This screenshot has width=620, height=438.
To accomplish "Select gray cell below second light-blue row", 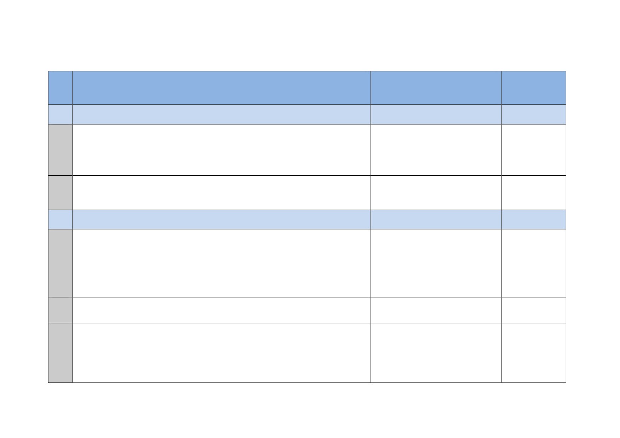I will pos(60,263).
